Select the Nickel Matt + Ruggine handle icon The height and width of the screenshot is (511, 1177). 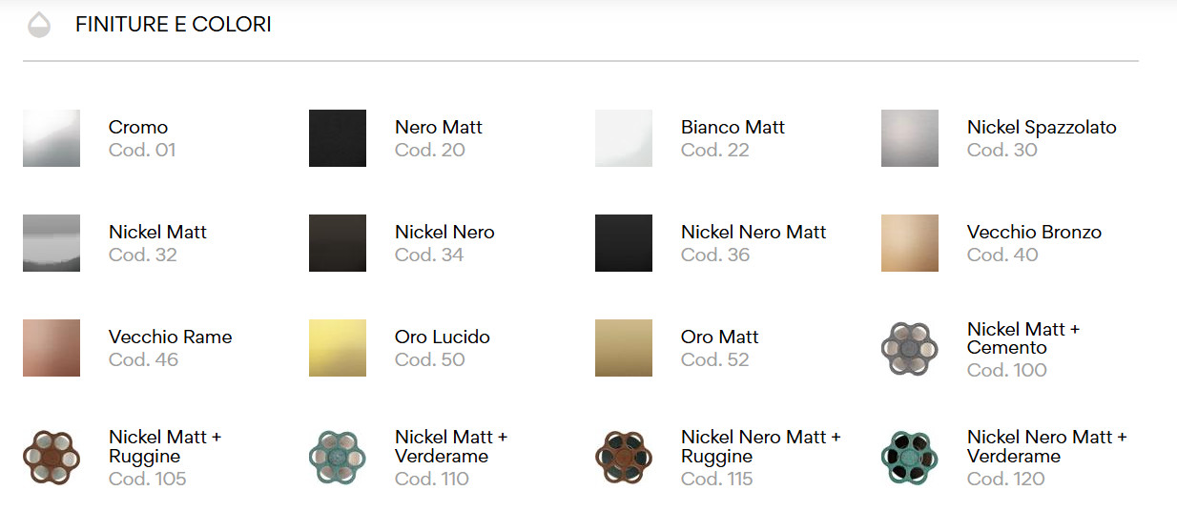point(51,458)
